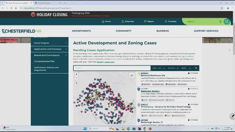Screen dimensions: 235x132
Task: Click the search icon in the cases filter bar
Action: pos(196,68)
